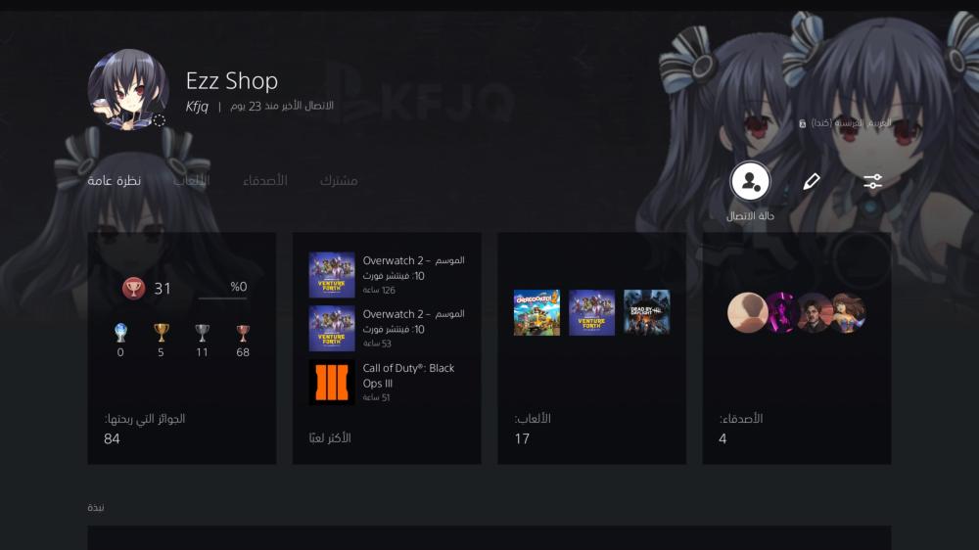Open the Overcooked 2 game thumbnail
The width and height of the screenshot is (979, 550).
[536, 313]
